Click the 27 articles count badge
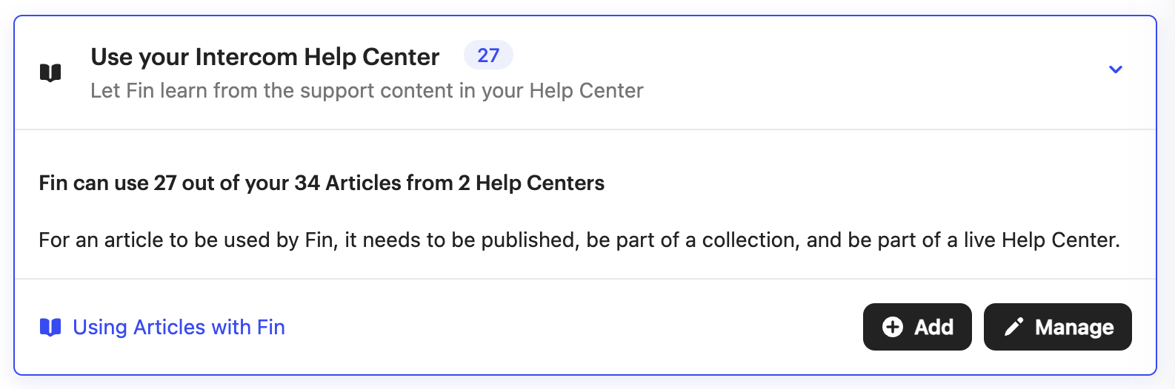The height and width of the screenshot is (389, 1175). (x=488, y=55)
